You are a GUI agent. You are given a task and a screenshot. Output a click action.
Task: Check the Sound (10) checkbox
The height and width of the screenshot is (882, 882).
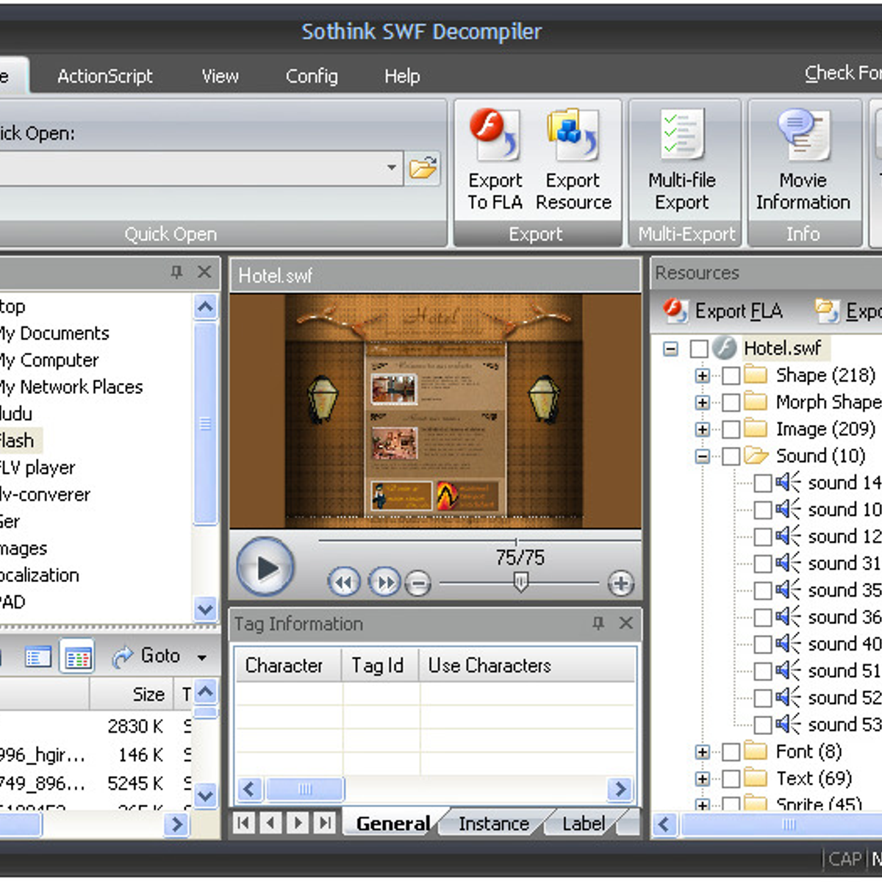(x=731, y=456)
